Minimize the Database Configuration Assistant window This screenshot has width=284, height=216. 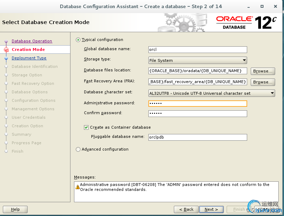click(249, 7)
